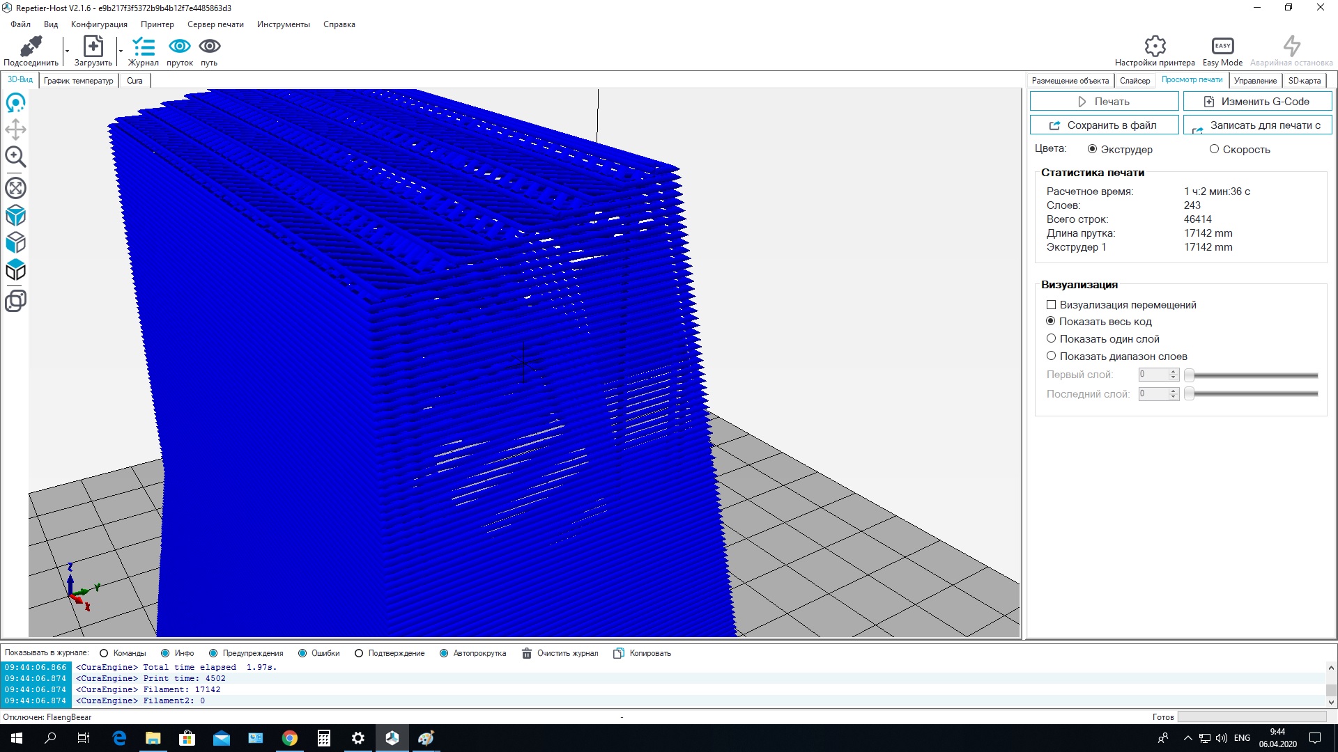The width and height of the screenshot is (1338, 752).
Task: Click the Подсоединить connect plug icon
Action: pyautogui.click(x=31, y=47)
